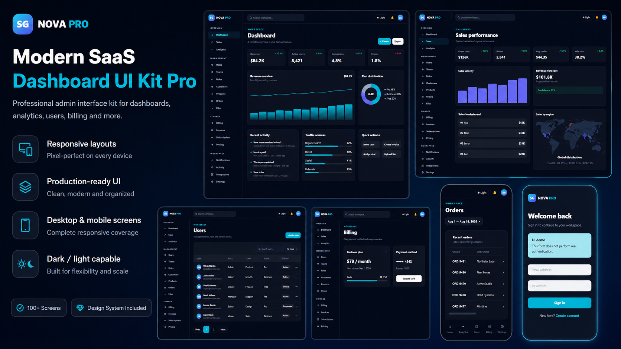Follow the Create account link
Viewport: 621px width, 349px height.
tap(567, 316)
